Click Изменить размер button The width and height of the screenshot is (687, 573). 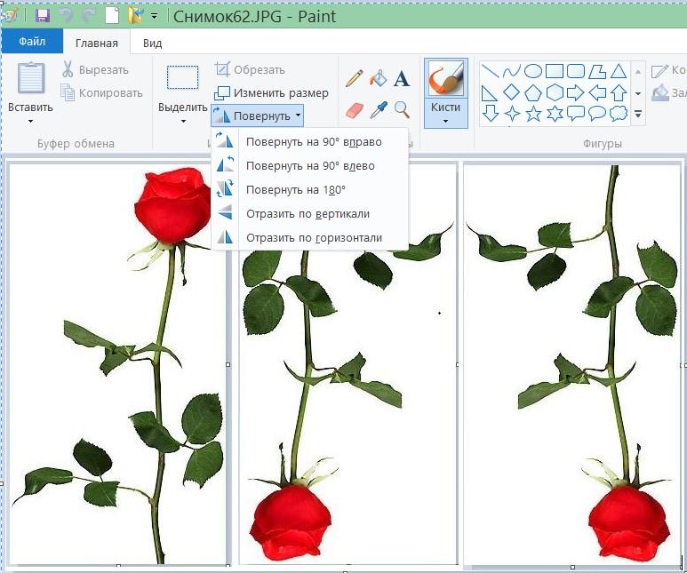(272, 92)
